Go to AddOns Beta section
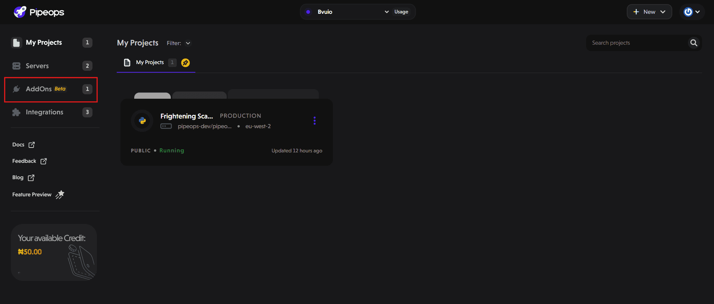Image resolution: width=714 pixels, height=304 pixels. click(x=51, y=89)
